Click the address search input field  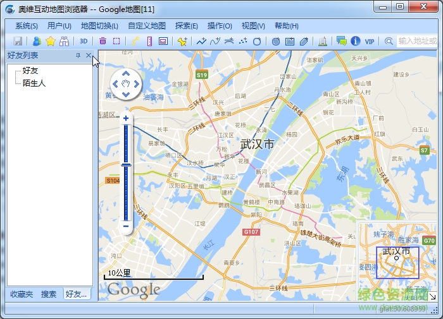(416, 41)
